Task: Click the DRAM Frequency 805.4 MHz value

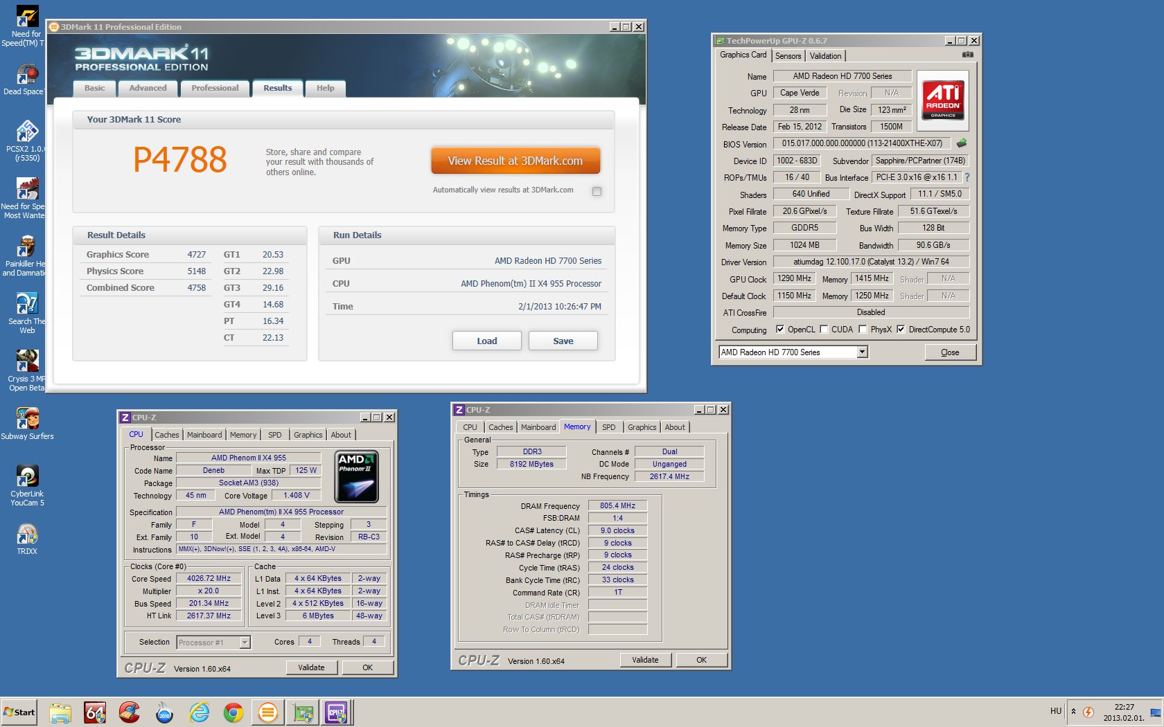Action: click(x=617, y=505)
